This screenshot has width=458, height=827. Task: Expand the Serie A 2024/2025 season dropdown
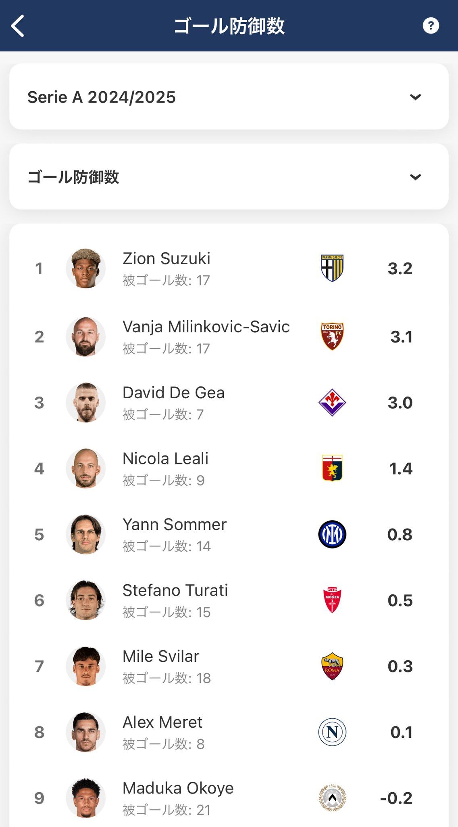coord(229,97)
